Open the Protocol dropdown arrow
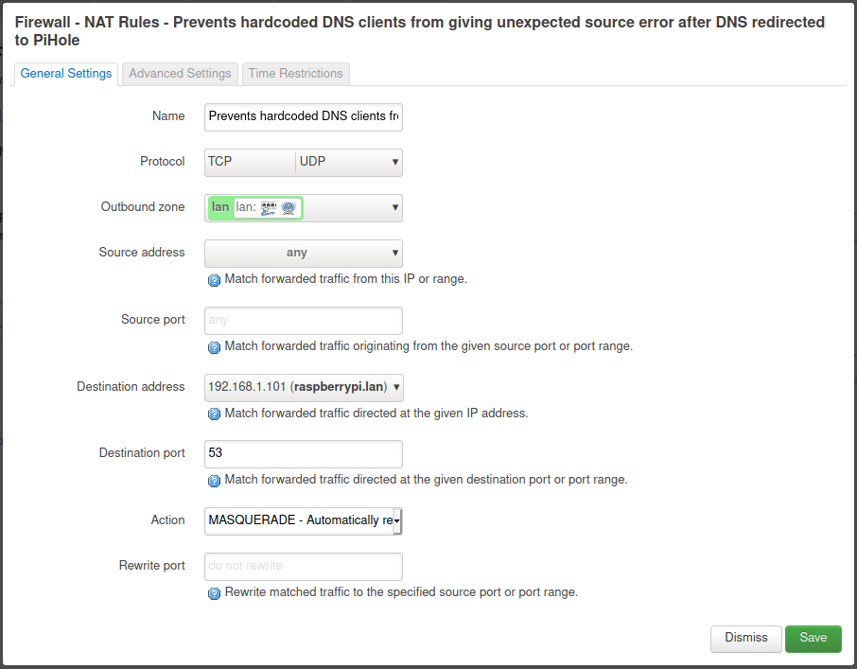 click(x=394, y=162)
